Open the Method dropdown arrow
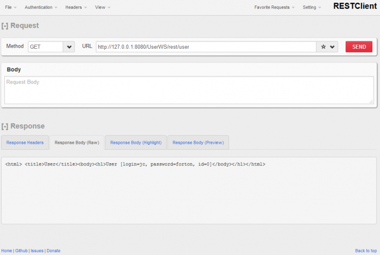Viewport: 380px width, 255px height. pos(69,47)
